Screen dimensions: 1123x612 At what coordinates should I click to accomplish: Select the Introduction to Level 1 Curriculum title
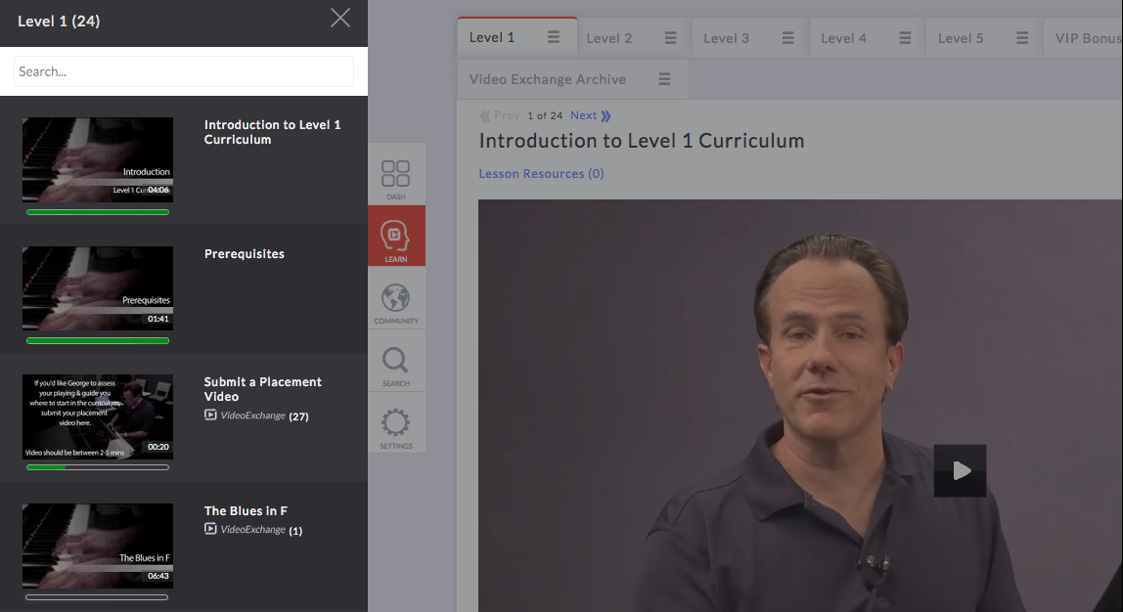272,132
